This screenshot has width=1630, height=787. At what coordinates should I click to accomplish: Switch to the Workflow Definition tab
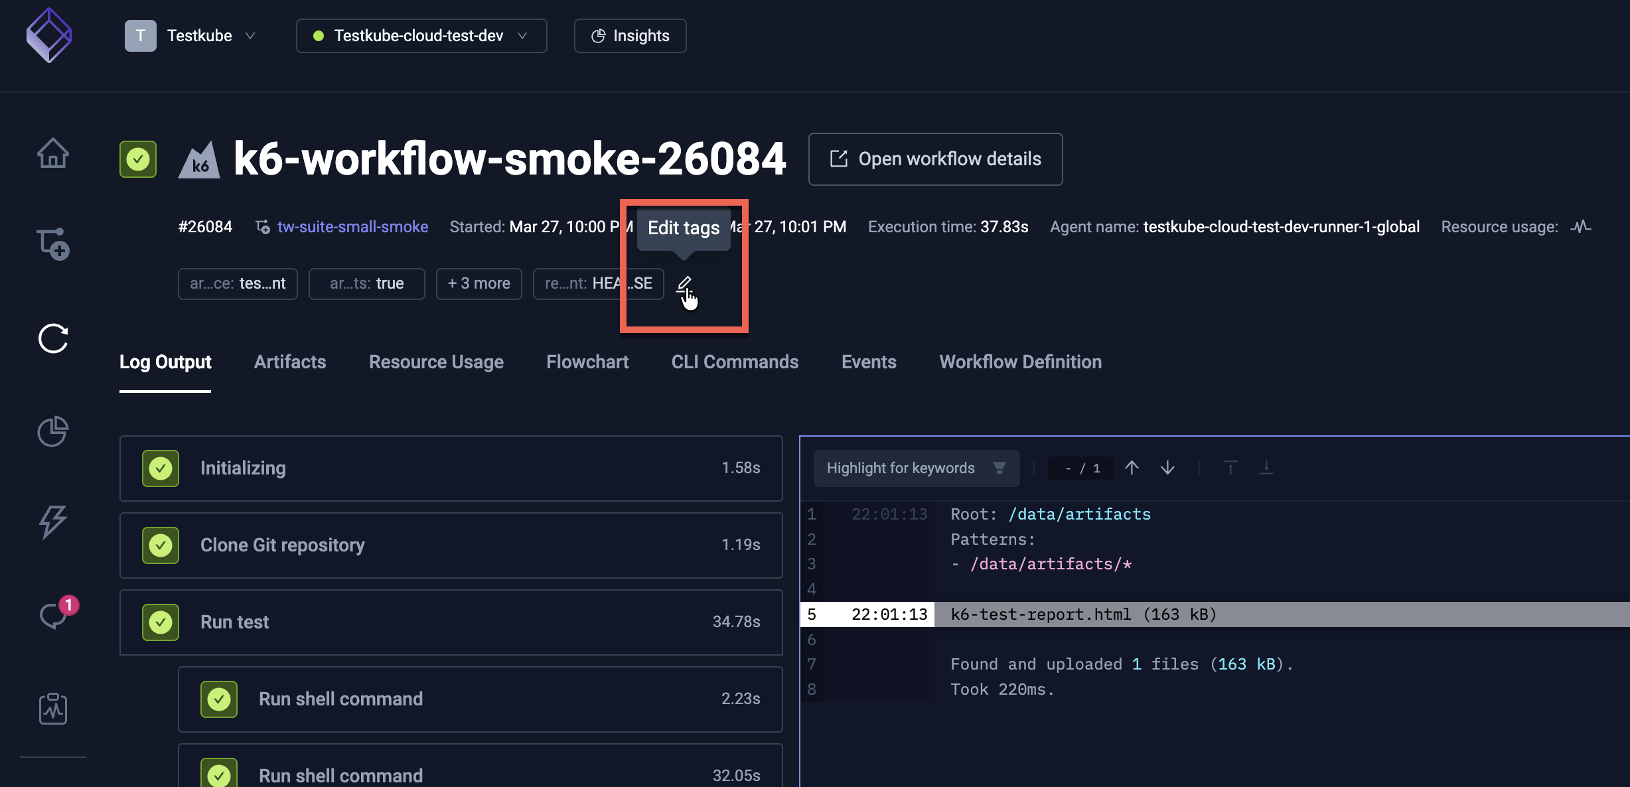point(1020,362)
